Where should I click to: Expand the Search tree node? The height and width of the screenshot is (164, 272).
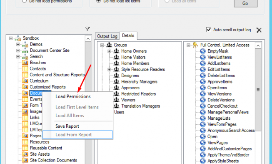(18, 57)
